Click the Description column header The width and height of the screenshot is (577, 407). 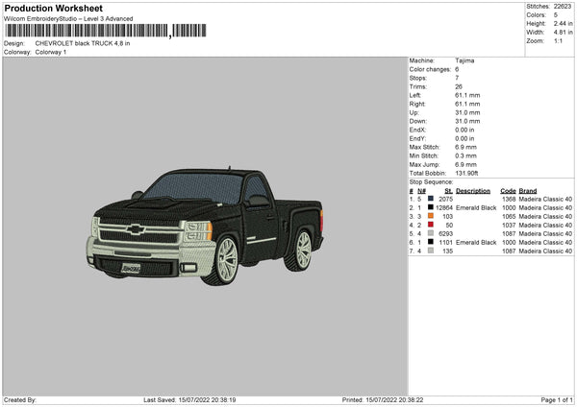[x=473, y=191]
